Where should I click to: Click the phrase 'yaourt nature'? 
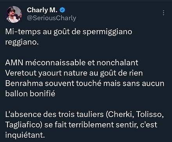click(x=63, y=73)
